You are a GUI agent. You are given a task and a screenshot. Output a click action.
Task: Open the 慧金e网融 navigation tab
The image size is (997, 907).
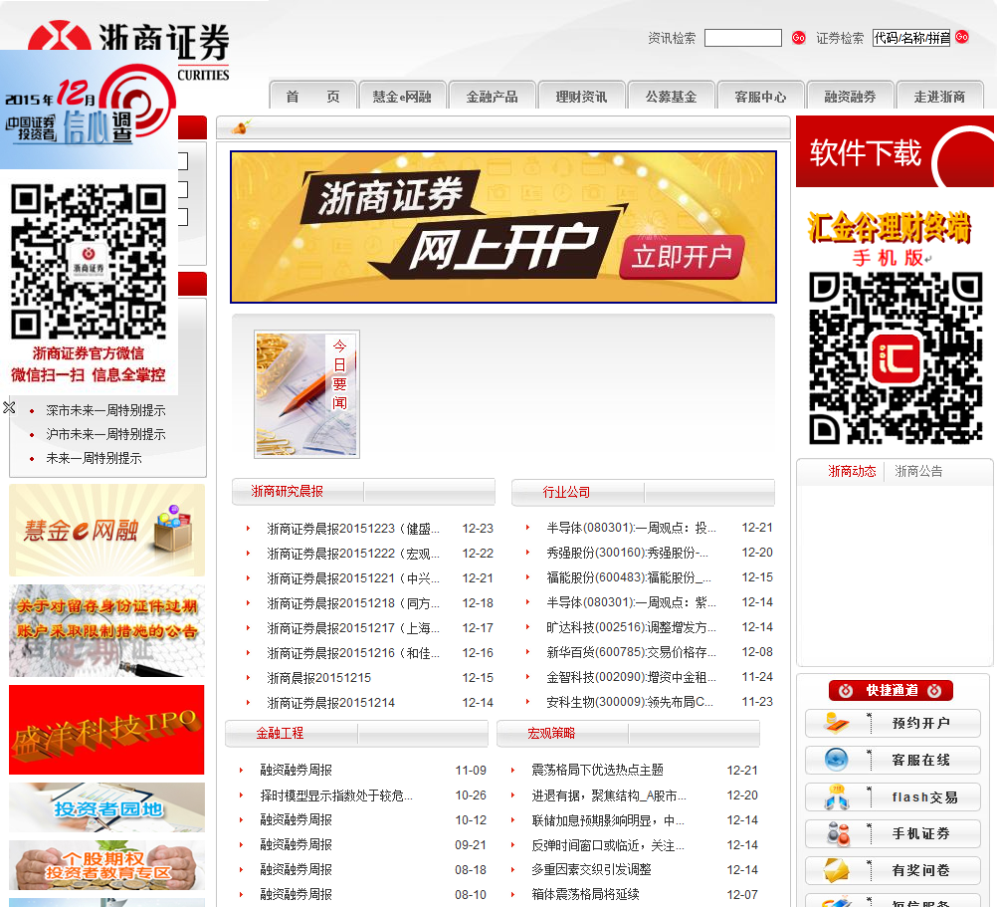tap(402, 97)
